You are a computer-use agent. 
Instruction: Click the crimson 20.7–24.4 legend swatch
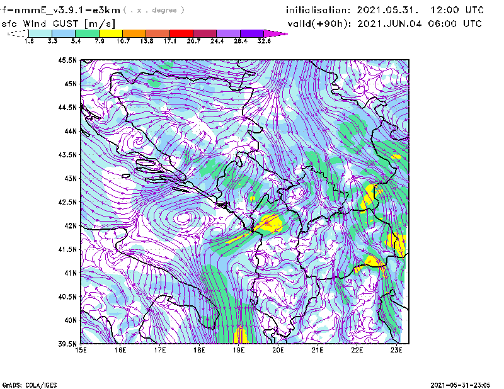pyautogui.click(x=205, y=33)
